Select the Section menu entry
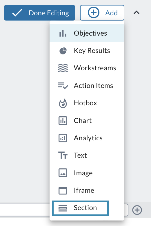 click(80, 208)
